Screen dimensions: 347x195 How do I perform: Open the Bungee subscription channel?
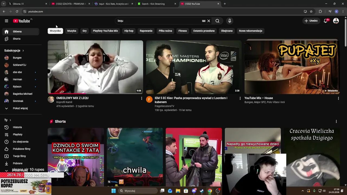[21, 58]
